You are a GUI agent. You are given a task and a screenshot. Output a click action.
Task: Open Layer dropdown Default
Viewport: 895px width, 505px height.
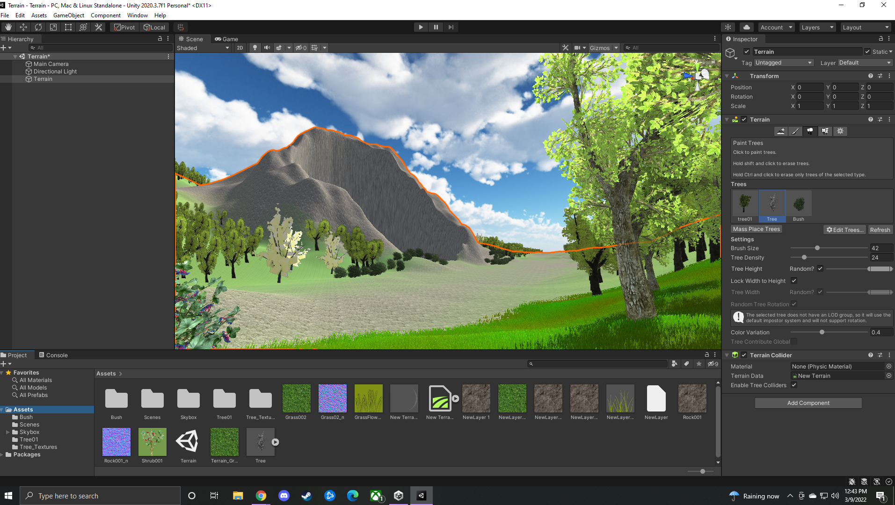(865, 63)
